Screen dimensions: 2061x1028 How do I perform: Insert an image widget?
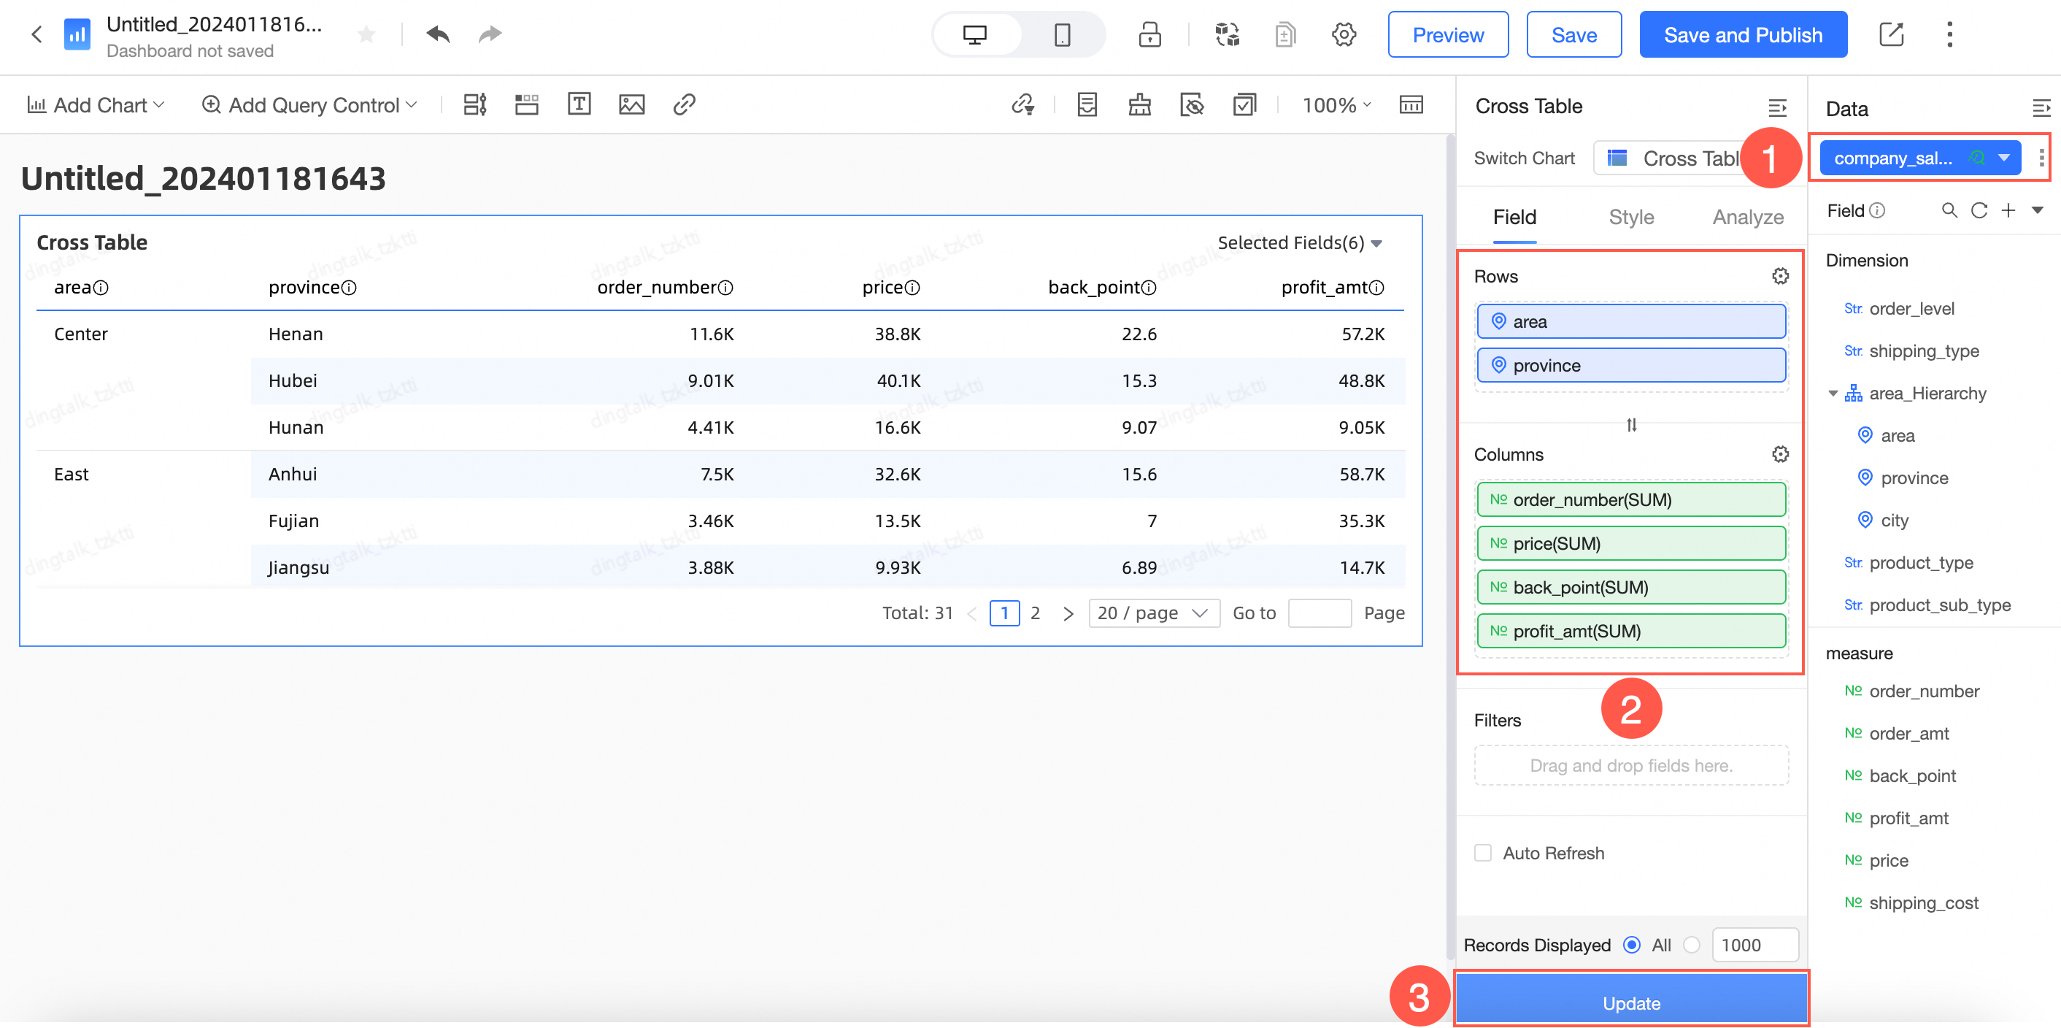pyautogui.click(x=631, y=105)
